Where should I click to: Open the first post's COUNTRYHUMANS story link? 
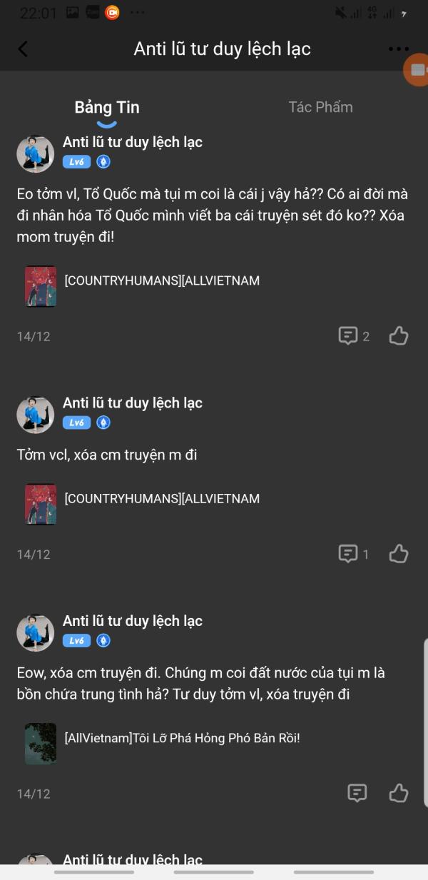tap(162, 280)
